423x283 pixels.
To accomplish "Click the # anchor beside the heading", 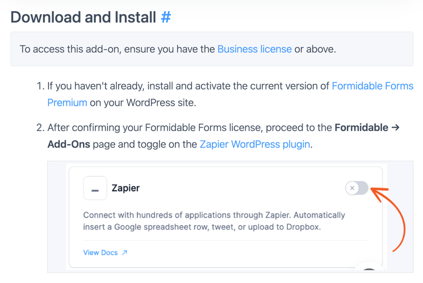I will click(166, 17).
